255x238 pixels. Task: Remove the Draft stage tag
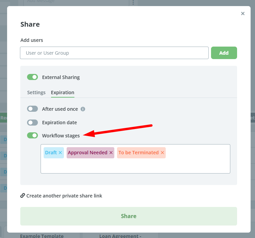pos(60,153)
